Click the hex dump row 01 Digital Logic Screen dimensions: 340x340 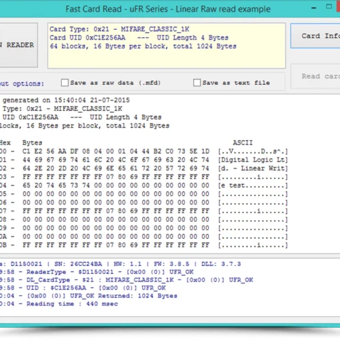[144, 160]
